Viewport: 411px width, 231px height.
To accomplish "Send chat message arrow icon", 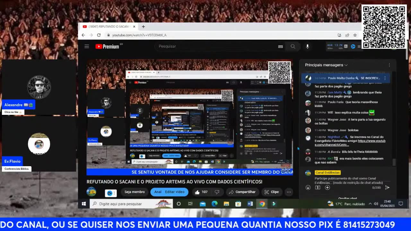I will point(387,187).
